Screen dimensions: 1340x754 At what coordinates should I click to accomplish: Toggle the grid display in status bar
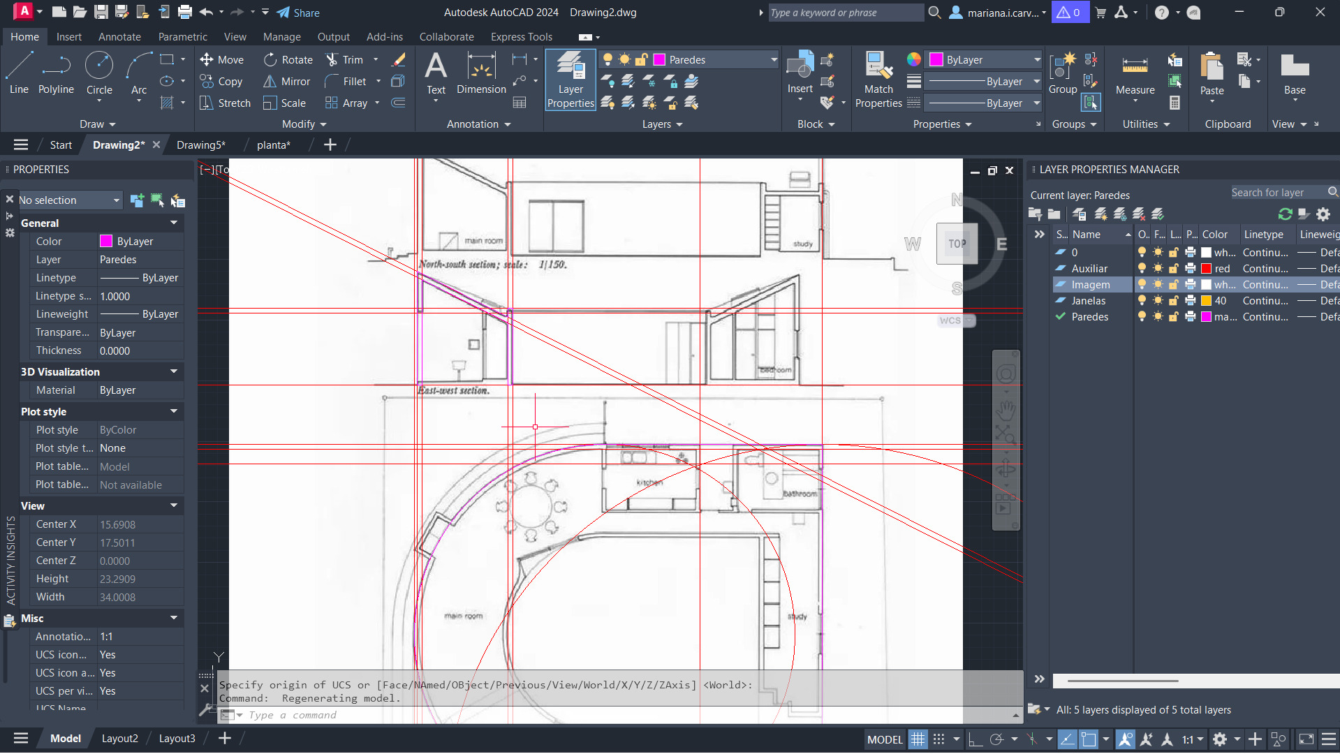click(918, 739)
